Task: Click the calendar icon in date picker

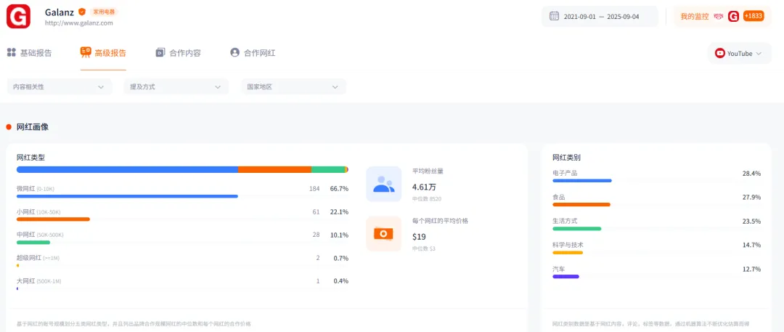Action: coord(554,16)
